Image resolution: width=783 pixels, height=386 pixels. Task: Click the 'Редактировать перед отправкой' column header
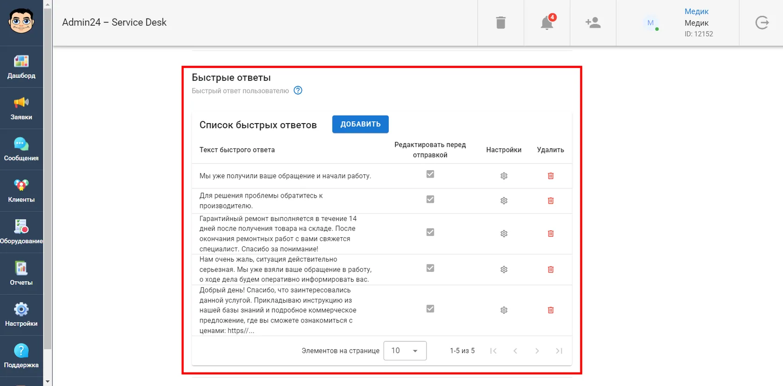pos(430,150)
